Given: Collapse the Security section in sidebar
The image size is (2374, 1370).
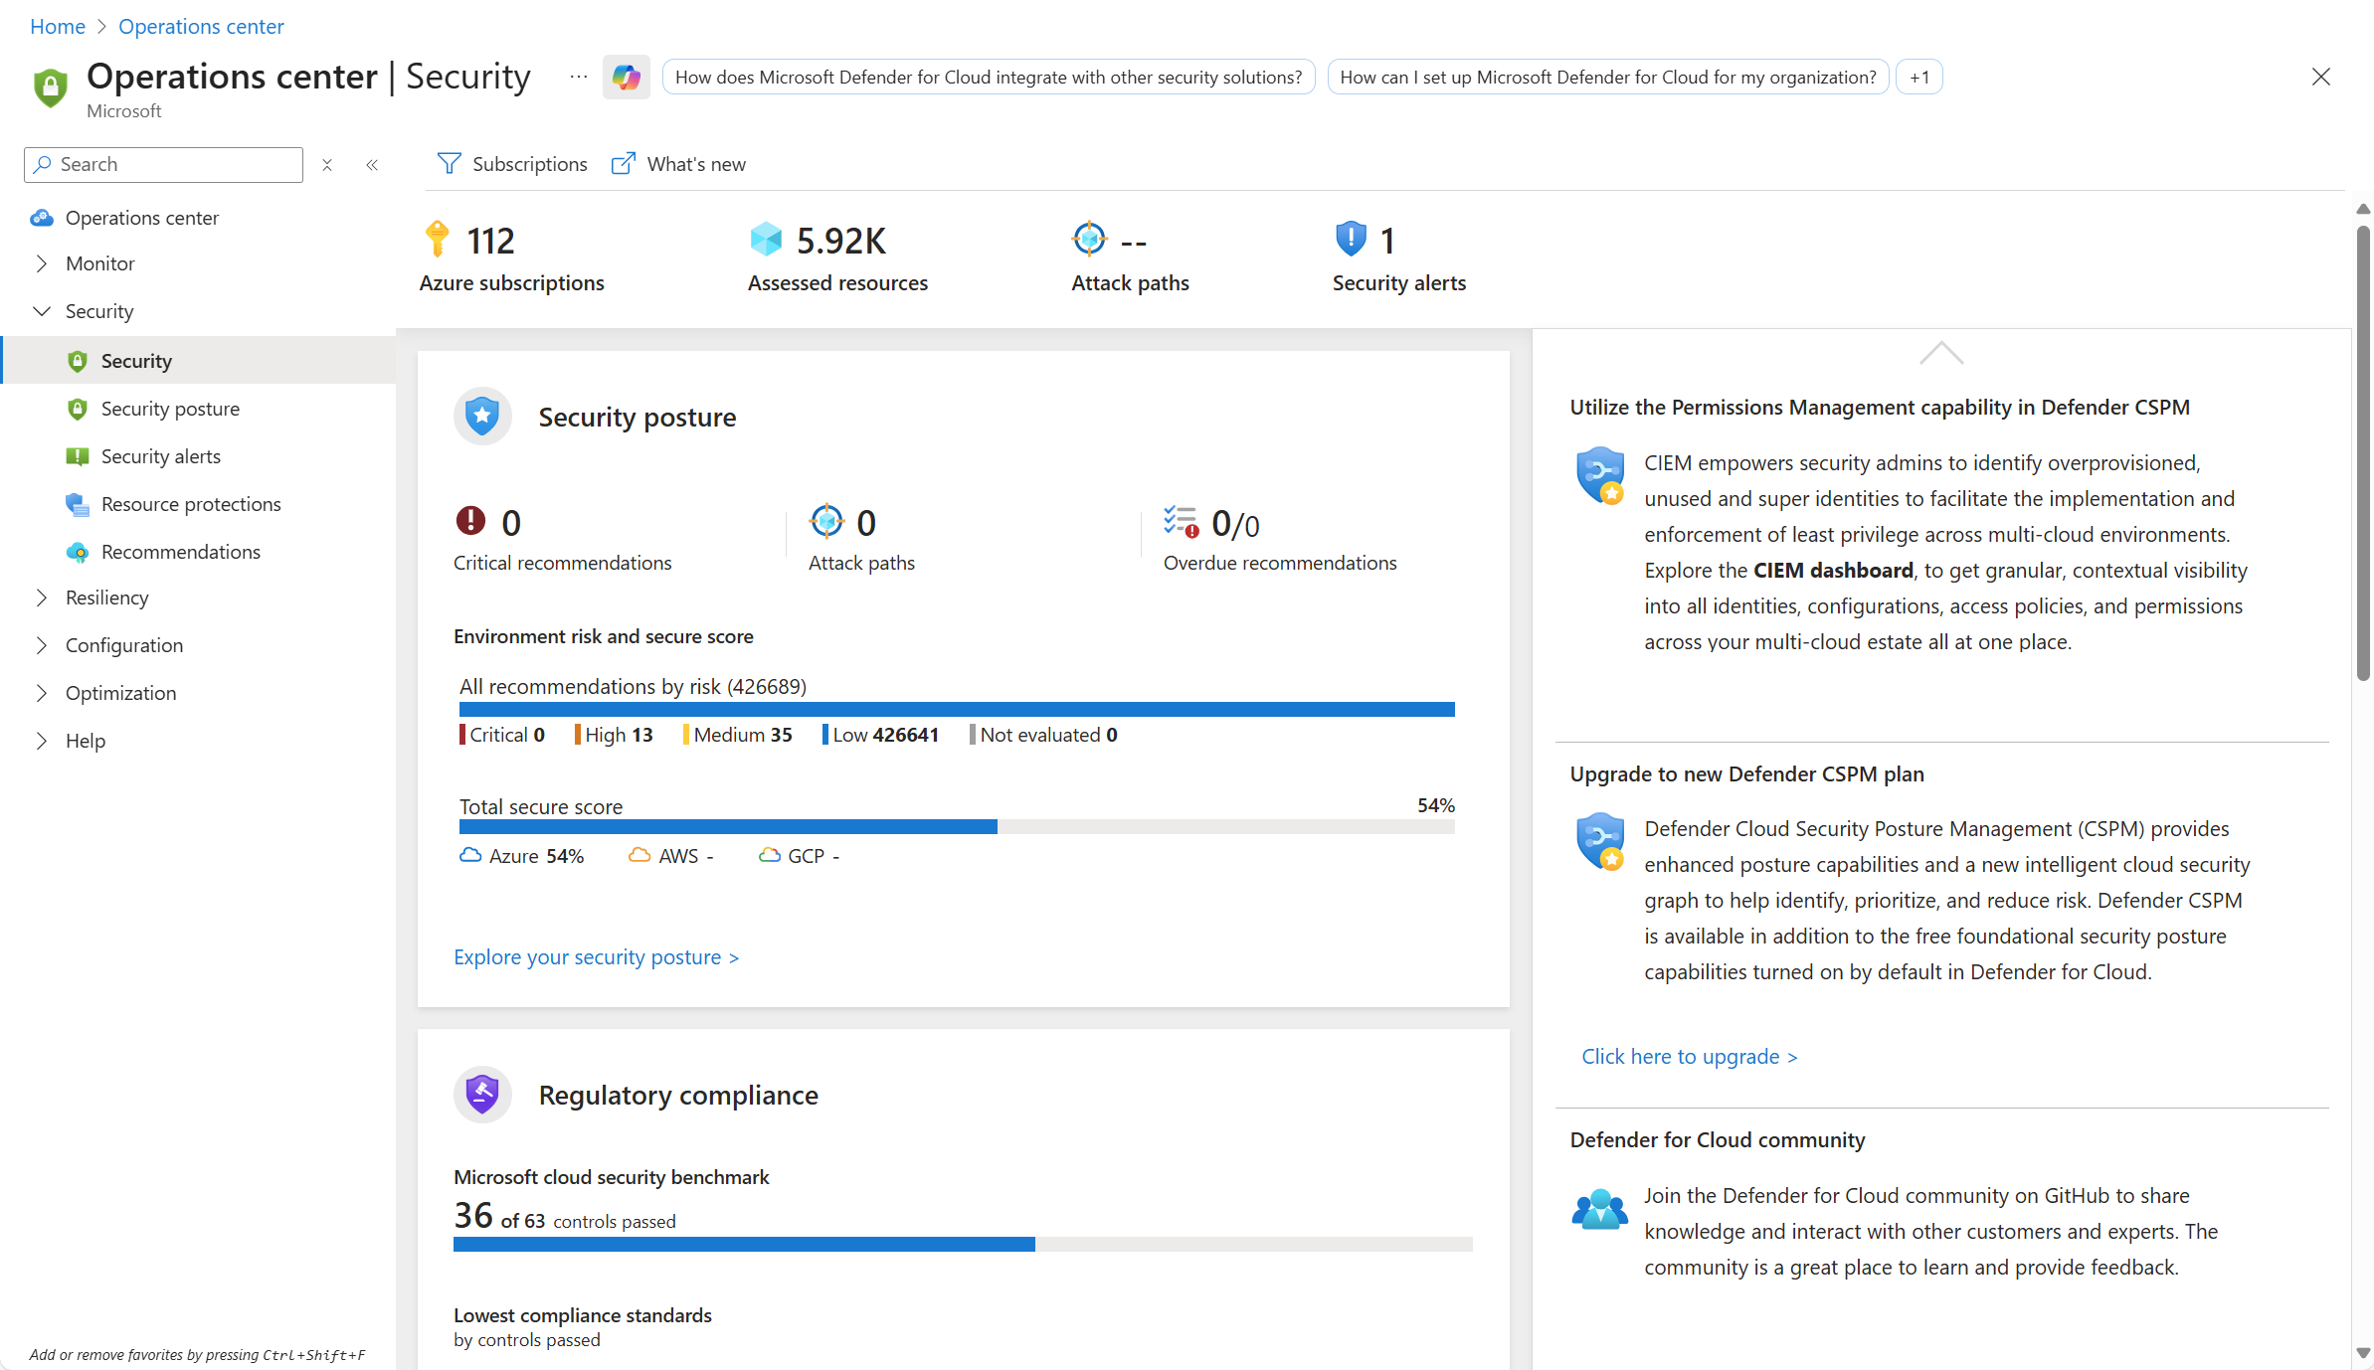Looking at the screenshot, I should [42, 311].
